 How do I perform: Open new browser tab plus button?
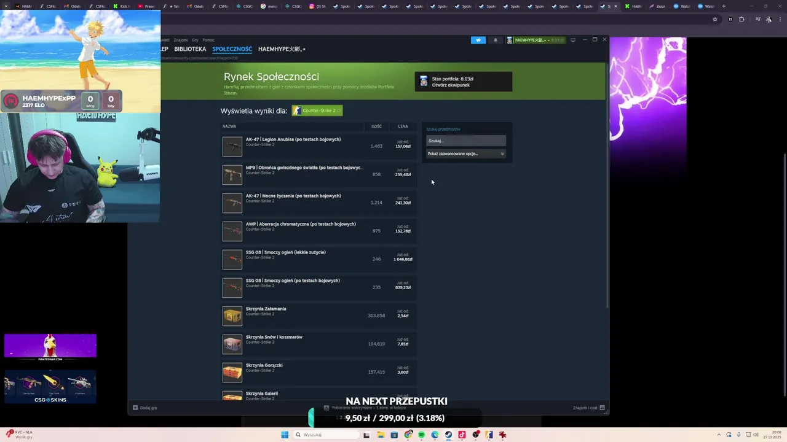[x=724, y=6]
